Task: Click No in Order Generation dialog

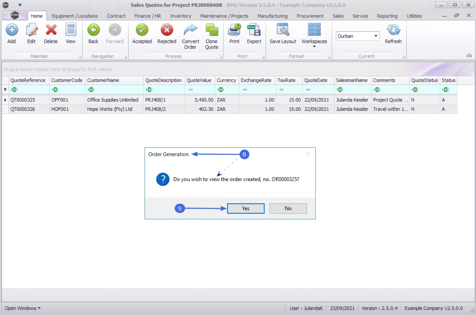Action: coord(288,208)
